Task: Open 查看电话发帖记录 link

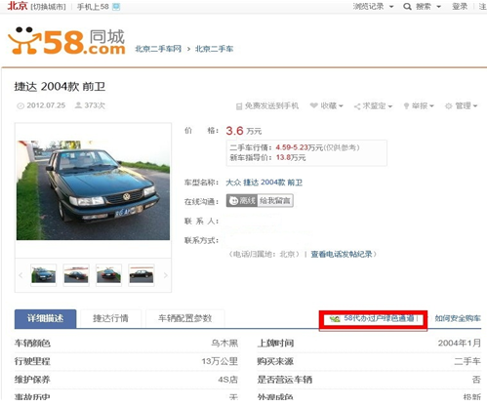Action: pyautogui.click(x=342, y=254)
